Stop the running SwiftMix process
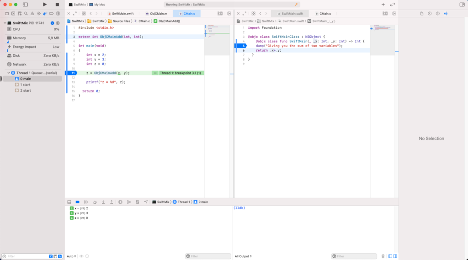This screenshot has width=468, height=260. (x=57, y=4)
